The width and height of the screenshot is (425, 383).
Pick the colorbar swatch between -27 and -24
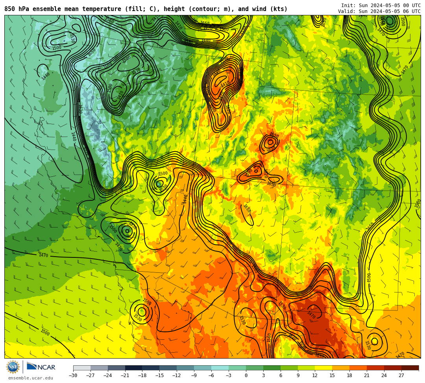99,368
